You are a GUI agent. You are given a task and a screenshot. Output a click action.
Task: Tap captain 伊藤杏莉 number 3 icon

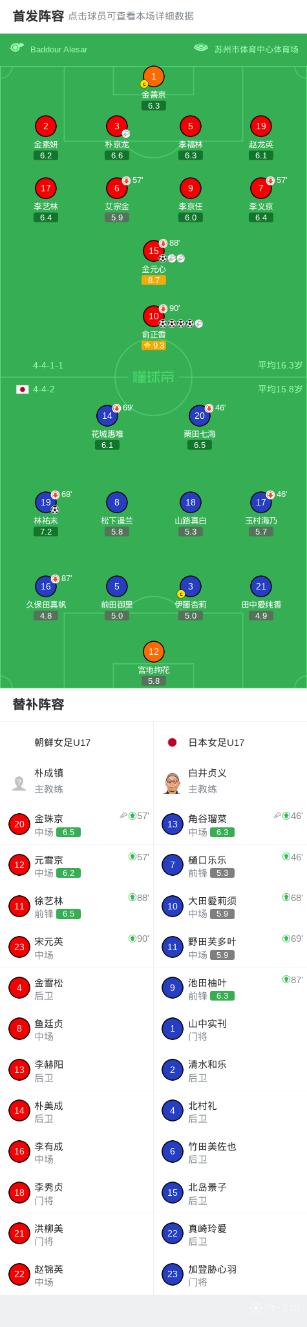tap(190, 586)
